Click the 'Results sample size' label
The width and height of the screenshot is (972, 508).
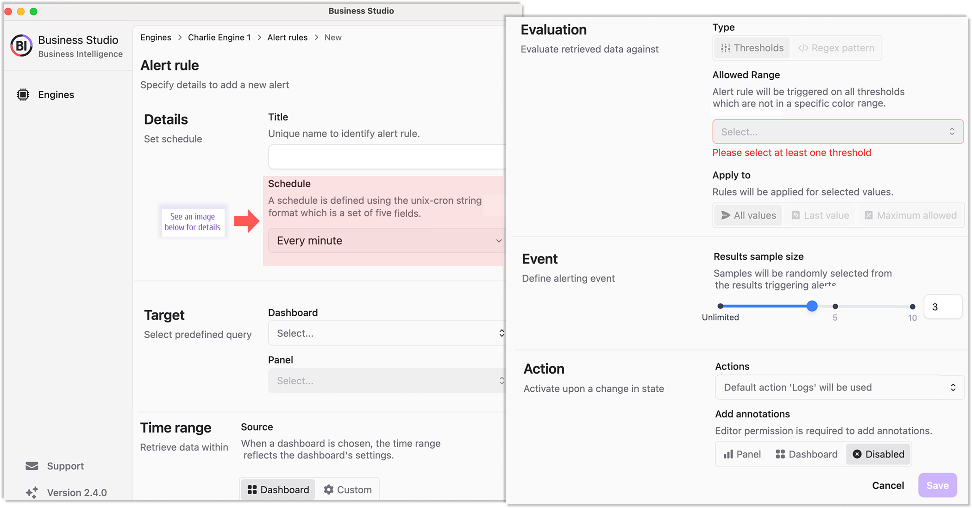pos(759,257)
